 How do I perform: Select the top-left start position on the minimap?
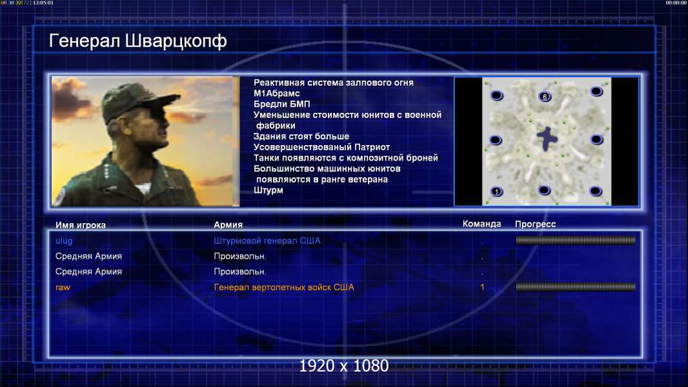coord(497,95)
